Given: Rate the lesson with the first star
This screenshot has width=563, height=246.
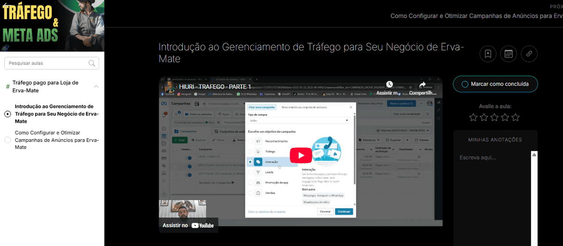Looking at the screenshot, I should click(x=473, y=117).
